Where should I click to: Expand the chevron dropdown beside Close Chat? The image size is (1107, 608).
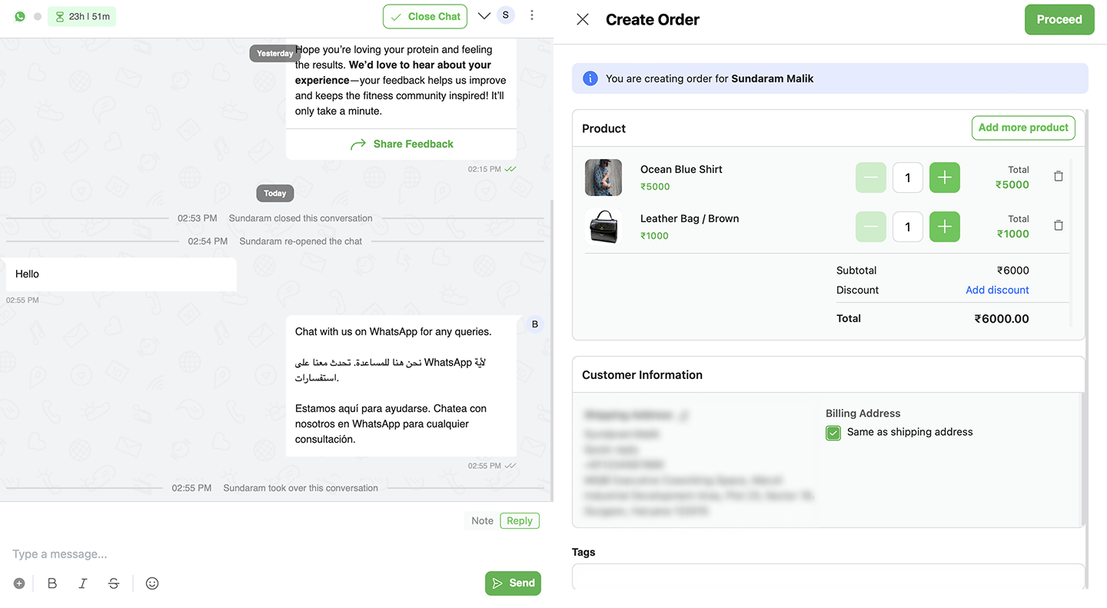pos(484,15)
